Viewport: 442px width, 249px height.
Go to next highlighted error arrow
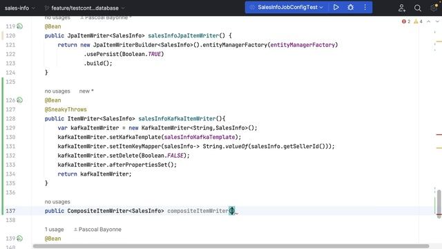[437, 21]
